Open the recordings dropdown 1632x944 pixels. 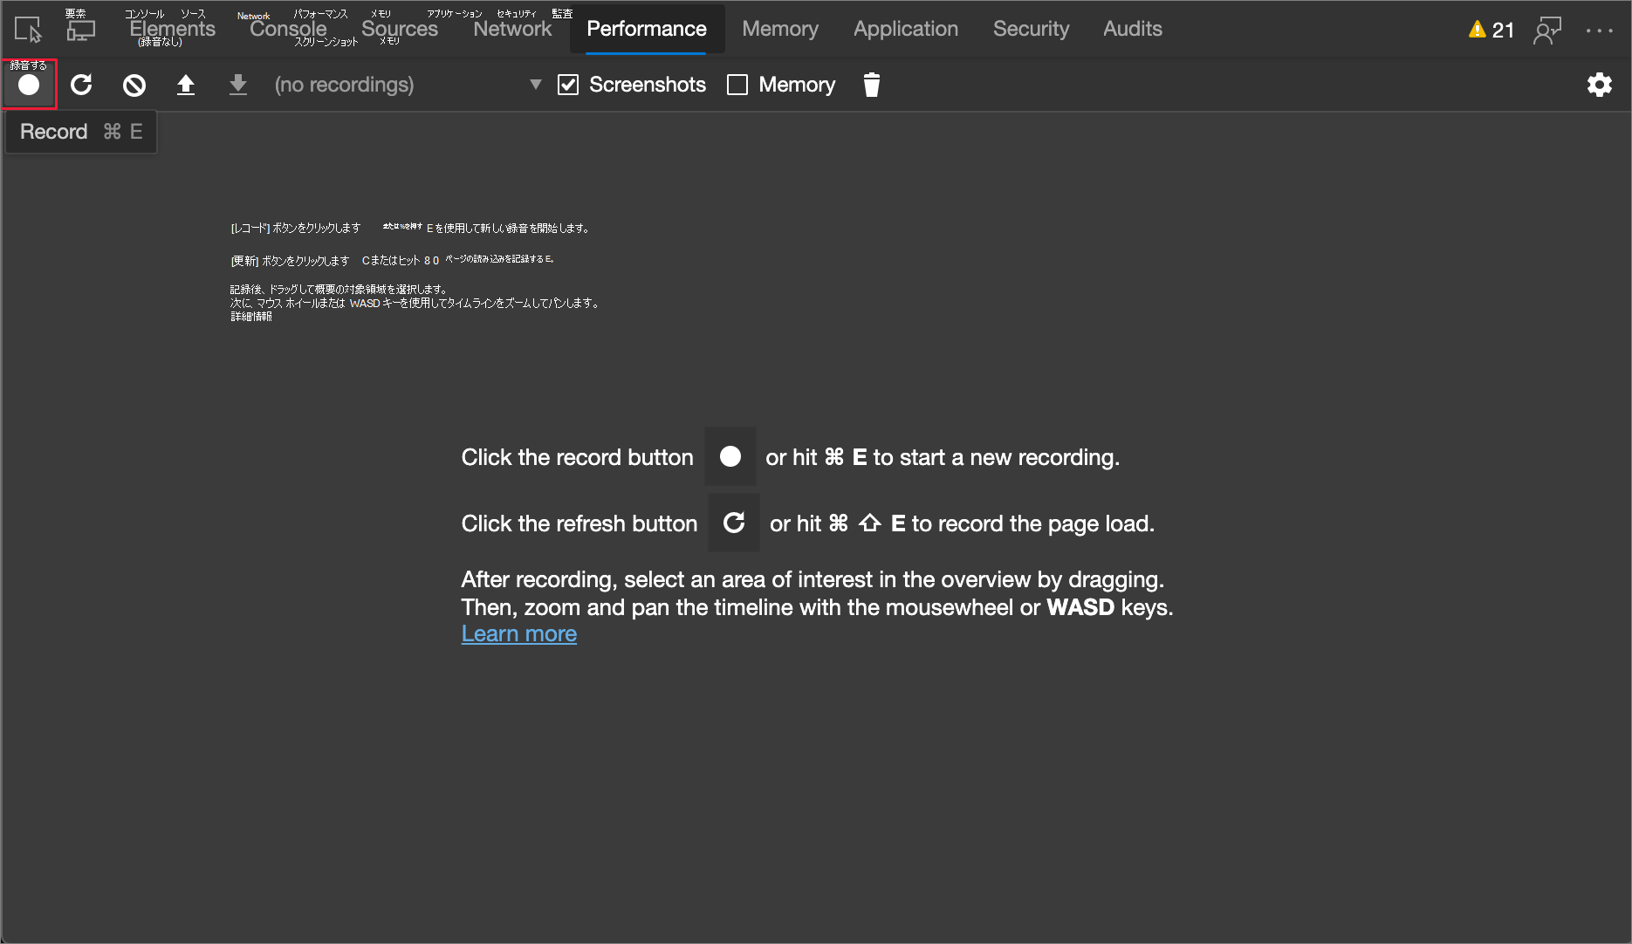408,85
